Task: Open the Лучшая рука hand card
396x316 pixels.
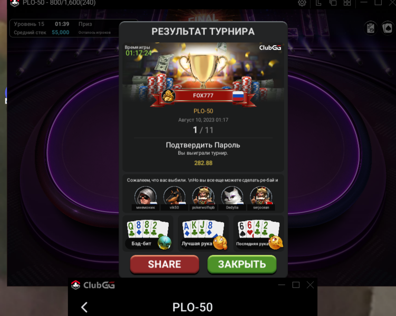Action: point(204,233)
